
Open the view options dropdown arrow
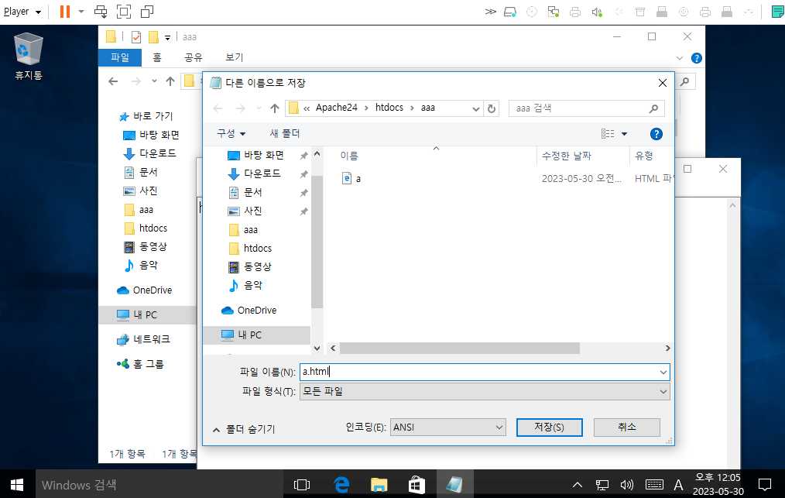coord(624,134)
